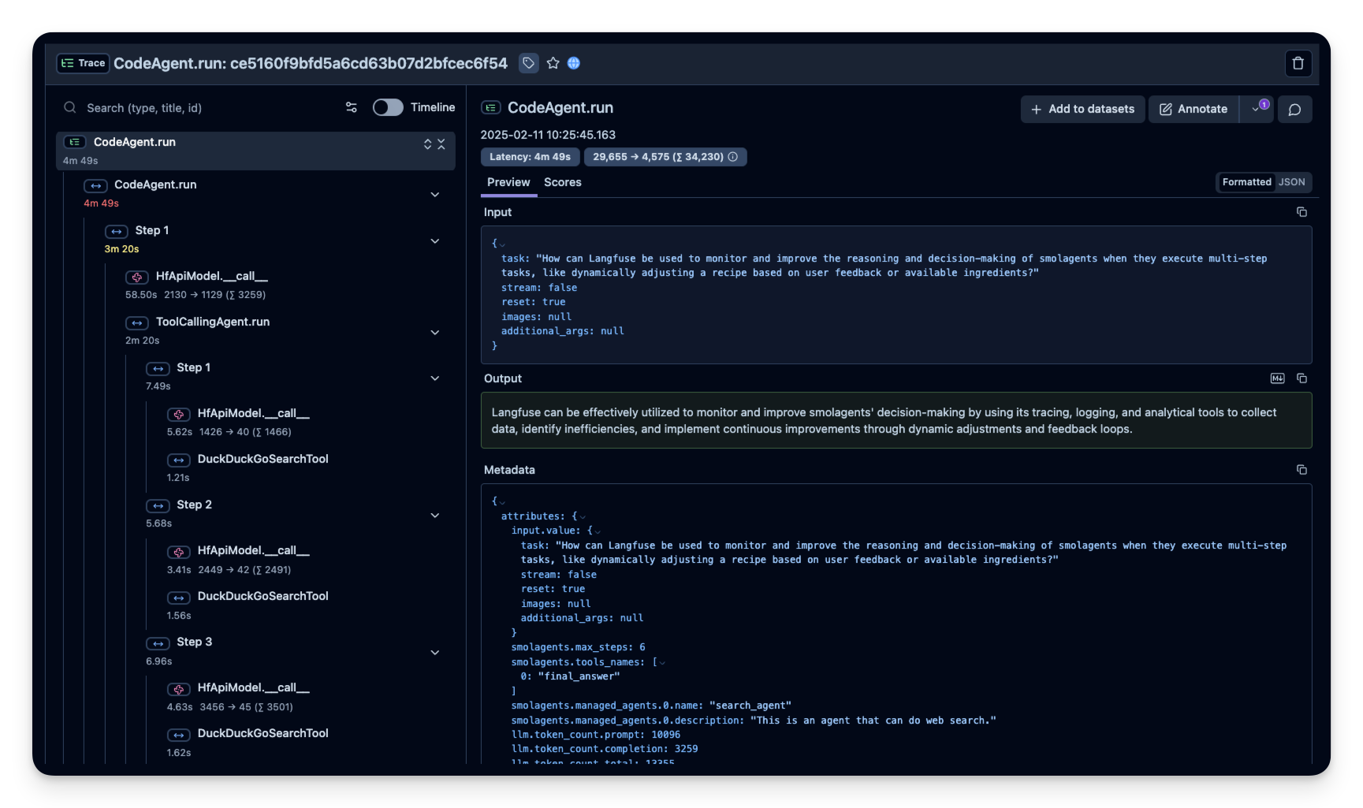The image size is (1363, 808).
Task: Collapse the Step 1 3m 20s node
Action: coord(434,241)
